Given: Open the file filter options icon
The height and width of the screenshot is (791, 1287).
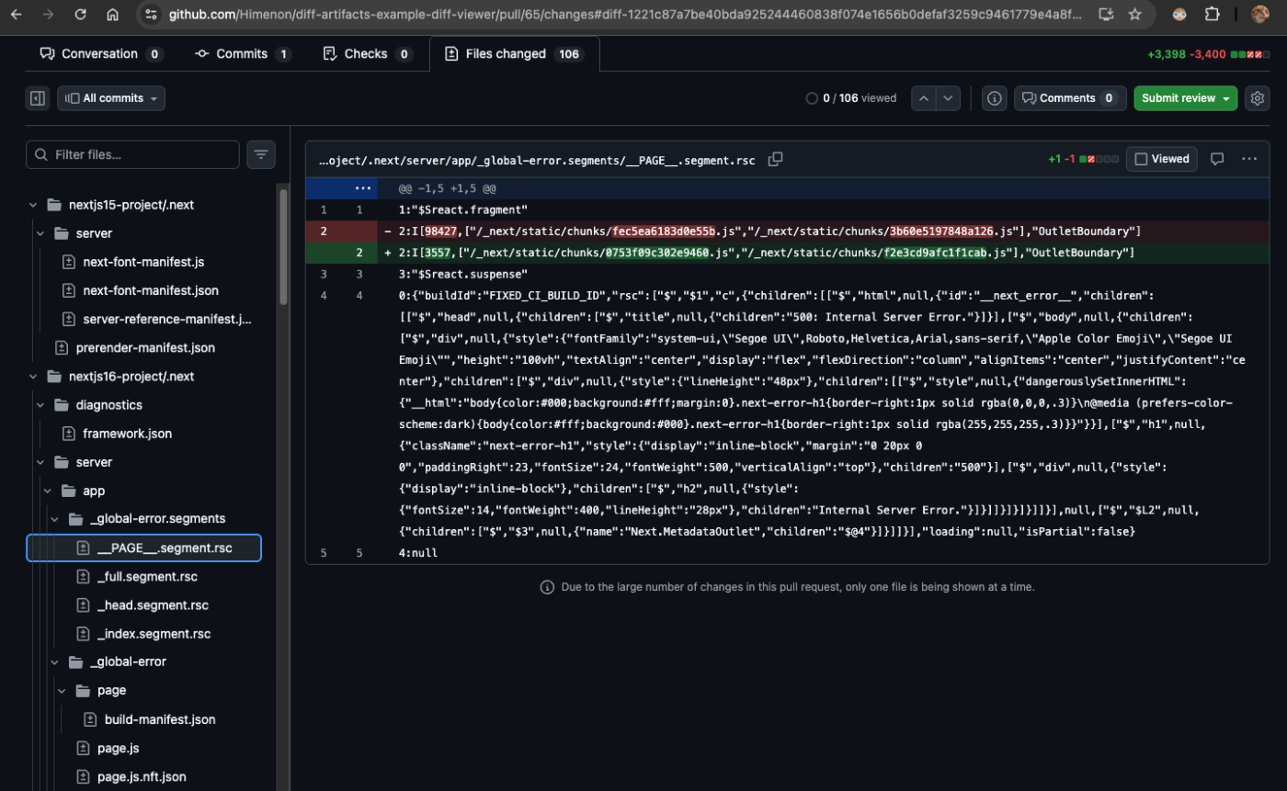Looking at the screenshot, I should point(261,154).
